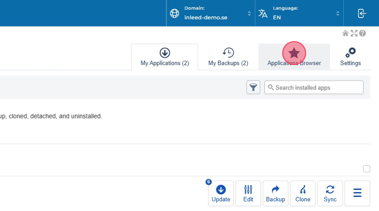This screenshot has height=211, width=379.
Task: Open the Settings tab with gears
Action: coord(350,57)
